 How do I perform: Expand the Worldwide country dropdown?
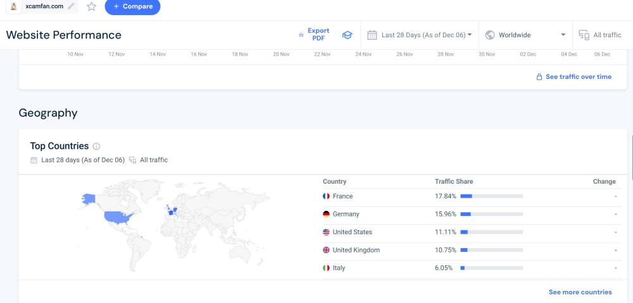pyautogui.click(x=525, y=35)
